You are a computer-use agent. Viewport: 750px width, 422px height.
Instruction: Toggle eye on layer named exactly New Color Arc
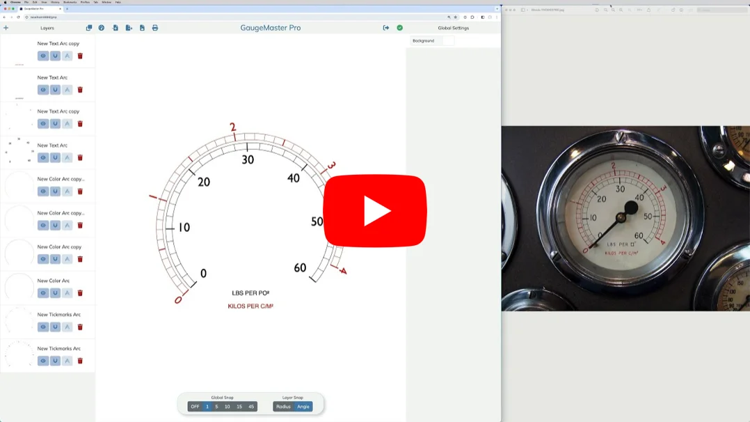(x=43, y=292)
